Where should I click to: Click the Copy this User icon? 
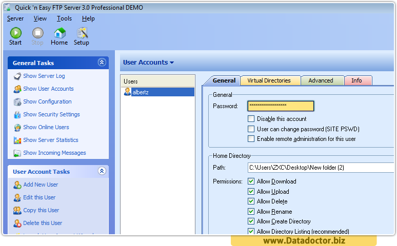click(x=17, y=211)
